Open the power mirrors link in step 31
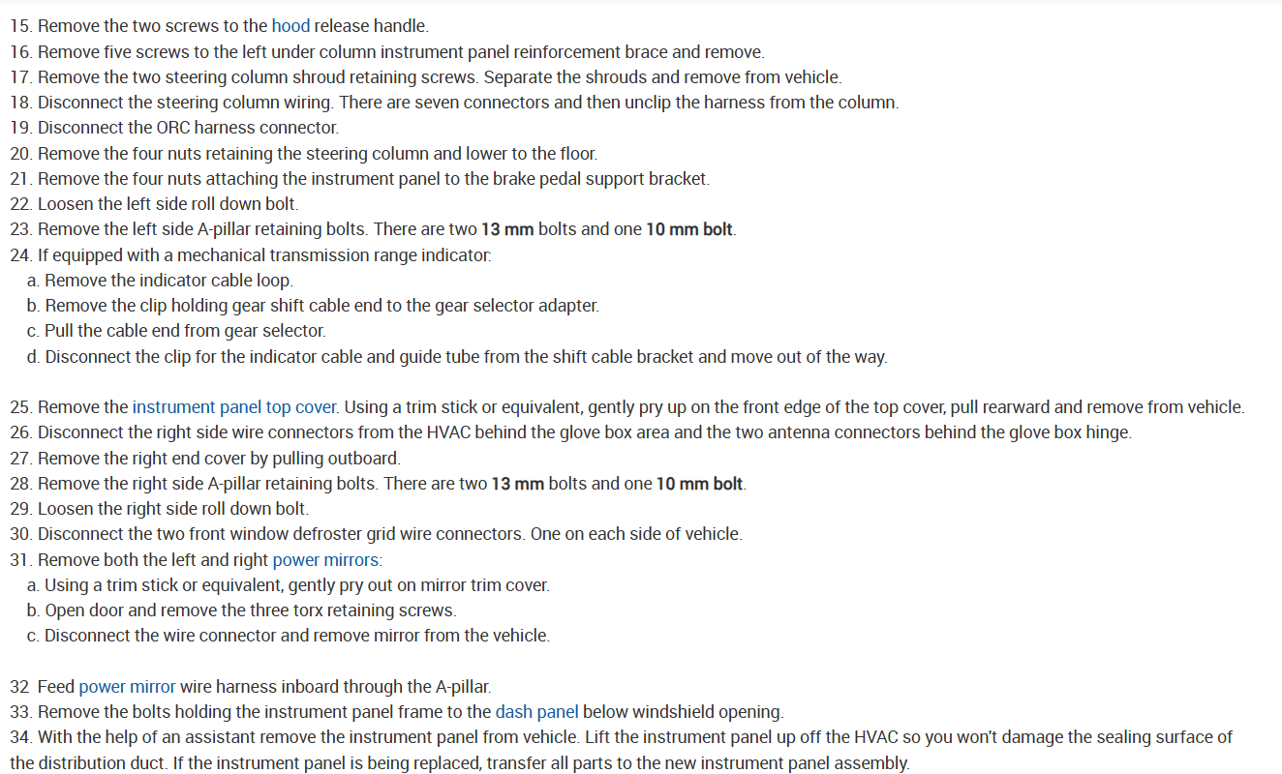 325,560
